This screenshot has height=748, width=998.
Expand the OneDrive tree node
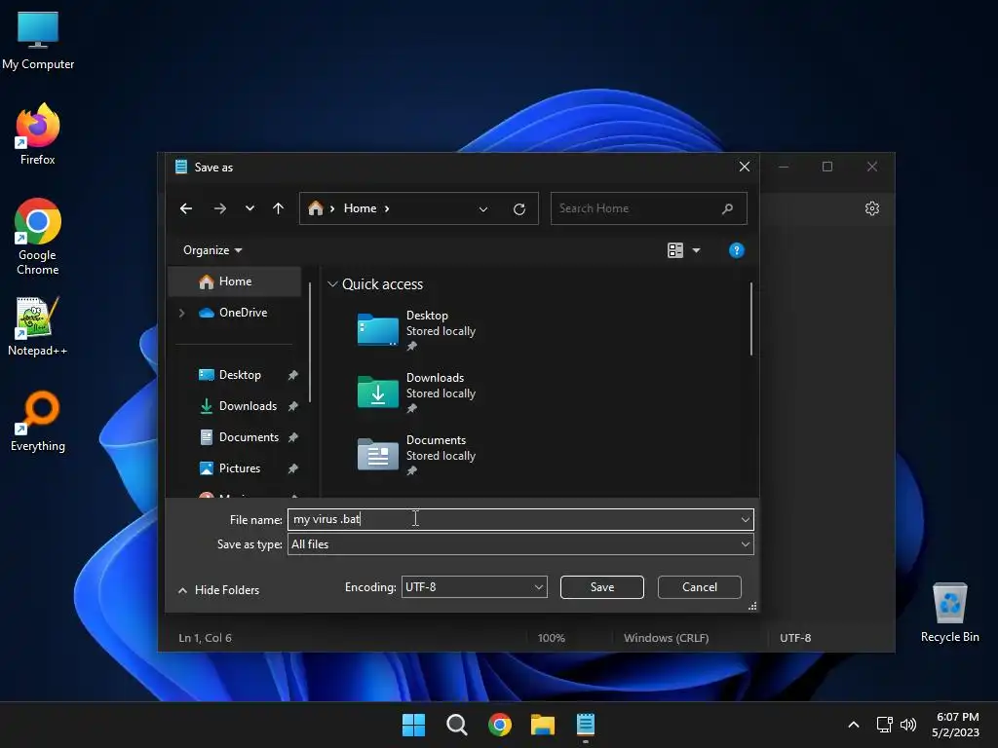(x=182, y=313)
